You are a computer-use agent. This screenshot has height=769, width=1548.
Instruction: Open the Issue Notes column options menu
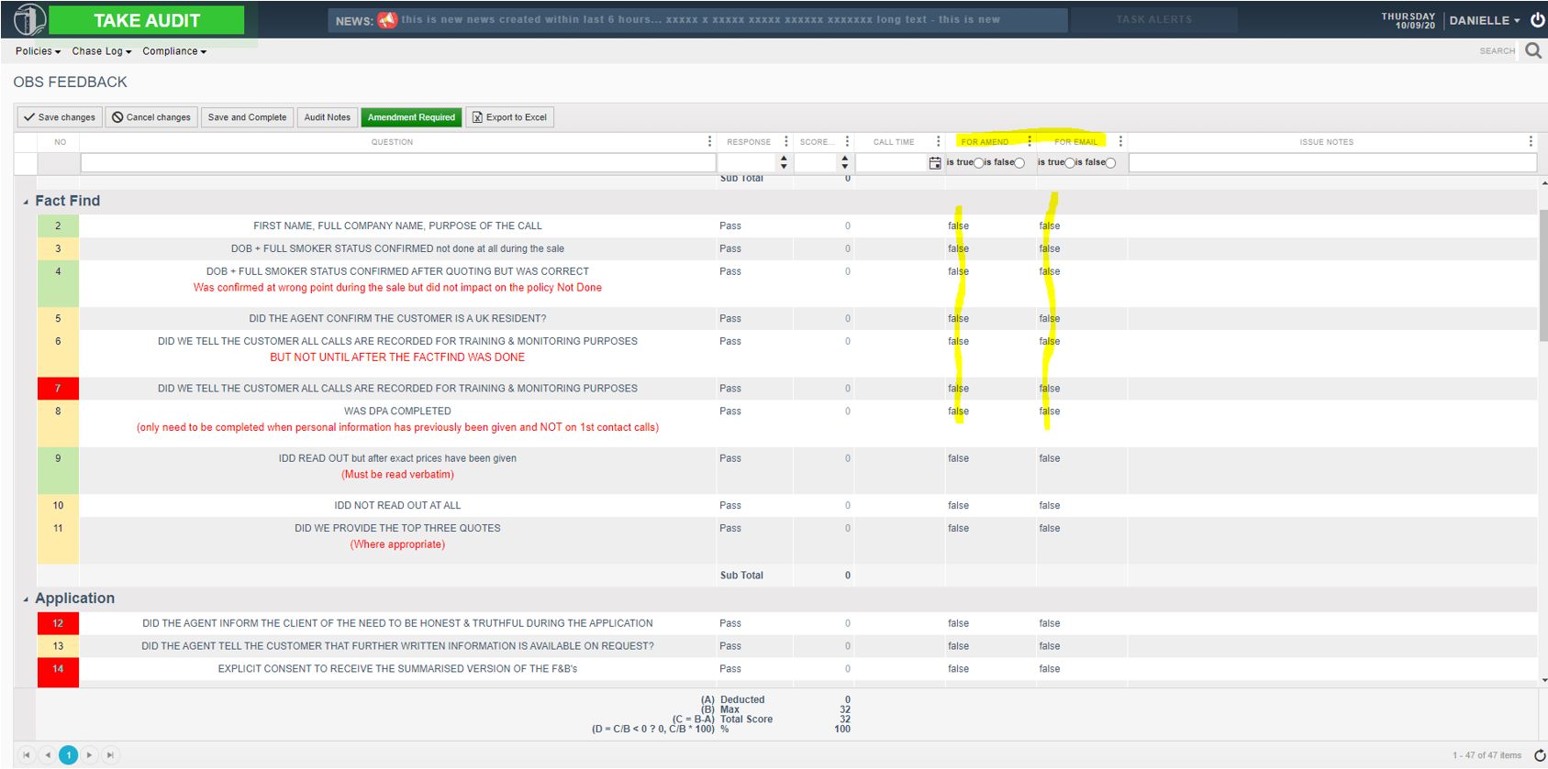click(1530, 142)
